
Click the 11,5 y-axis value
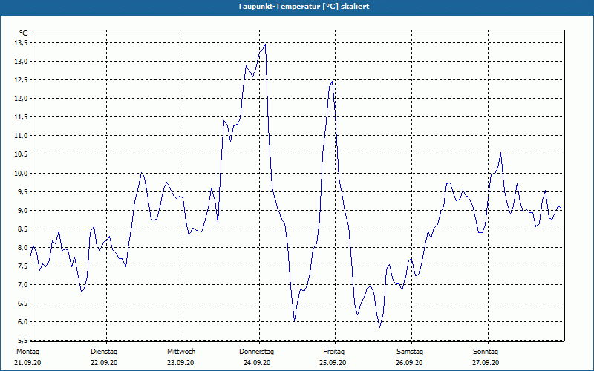click(x=22, y=117)
